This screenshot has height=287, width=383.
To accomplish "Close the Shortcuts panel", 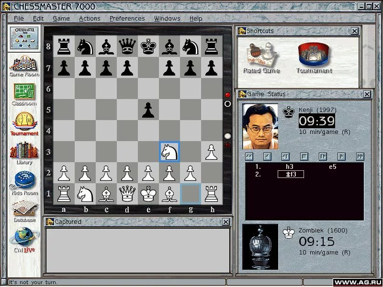I will point(355,31).
